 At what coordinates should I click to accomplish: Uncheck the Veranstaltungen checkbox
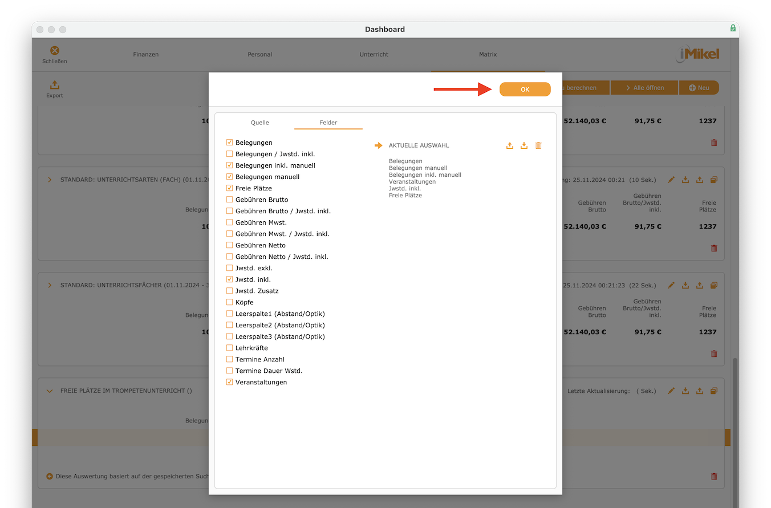[x=229, y=382]
